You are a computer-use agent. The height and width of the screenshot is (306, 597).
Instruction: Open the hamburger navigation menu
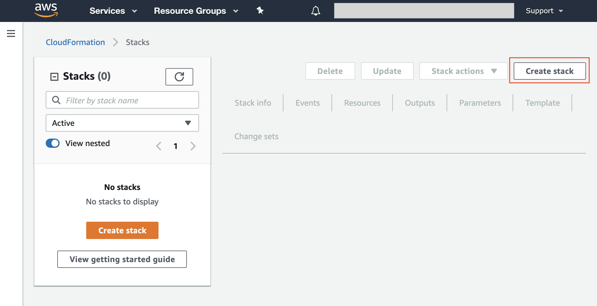tap(11, 33)
